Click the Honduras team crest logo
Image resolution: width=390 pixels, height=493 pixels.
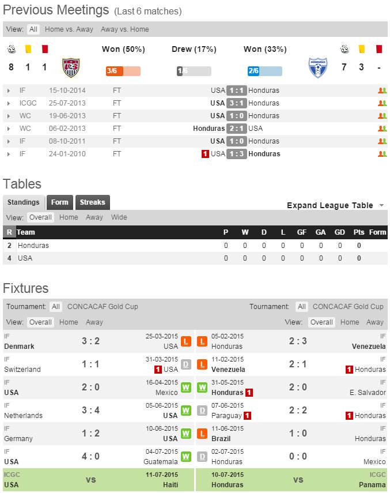tap(318, 67)
